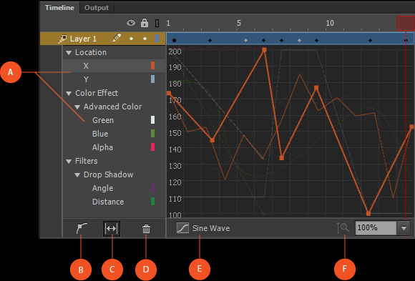This screenshot has height=281, width=415.
Task: Click the orange anchor point near value 134
Action: (282, 158)
